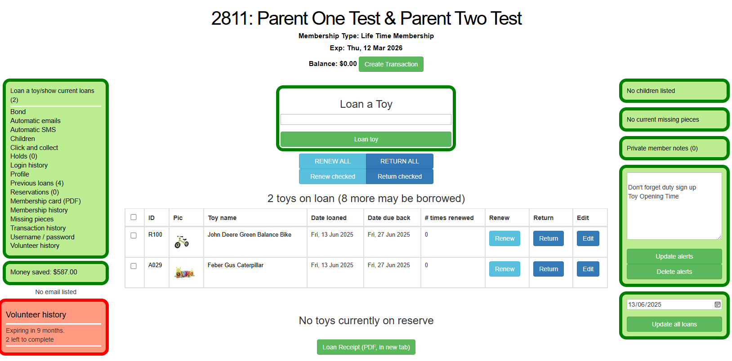Open Membership card (PDF) link
The image size is (732, 361).
click(45, 201)
